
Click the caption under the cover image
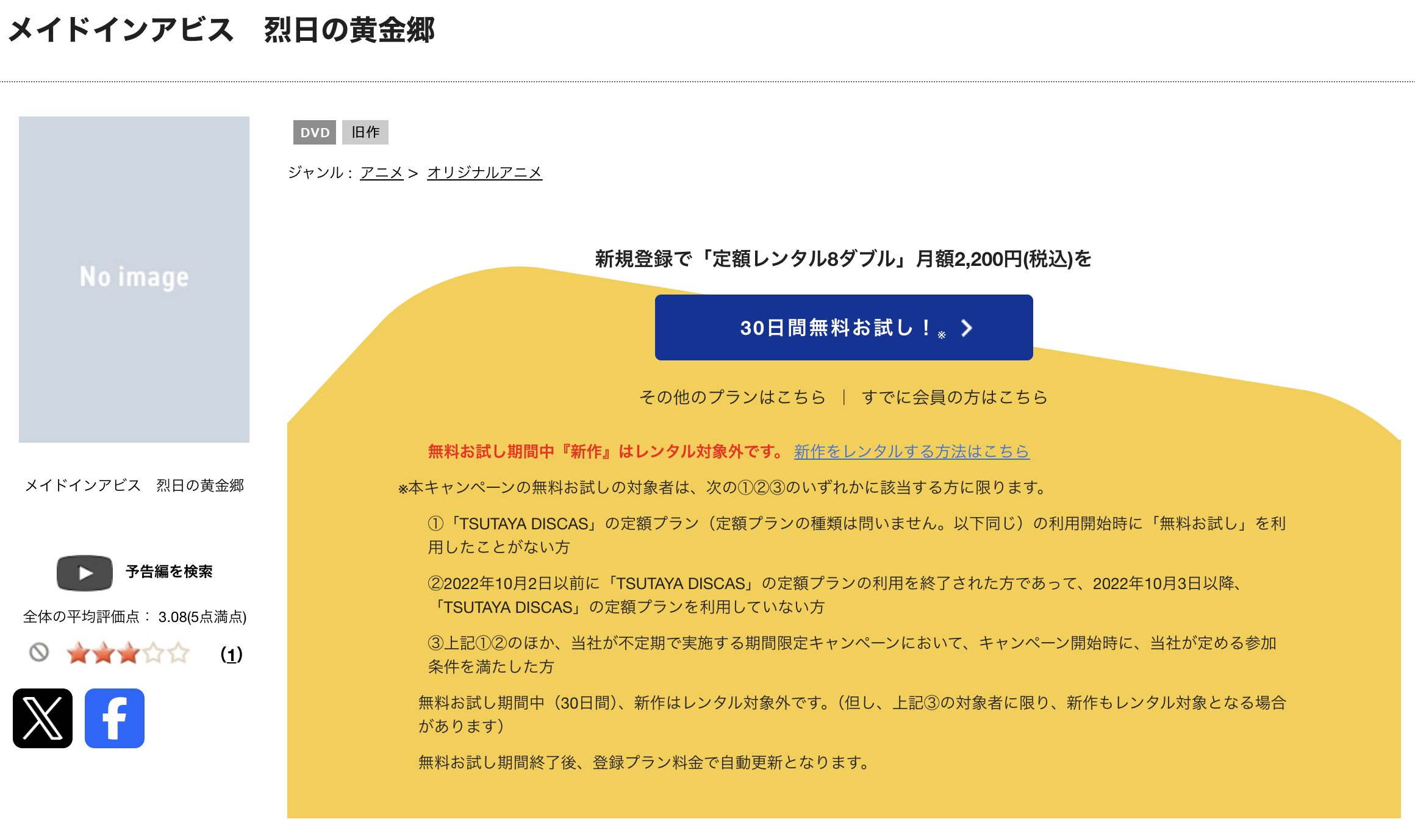click(134, 485)
